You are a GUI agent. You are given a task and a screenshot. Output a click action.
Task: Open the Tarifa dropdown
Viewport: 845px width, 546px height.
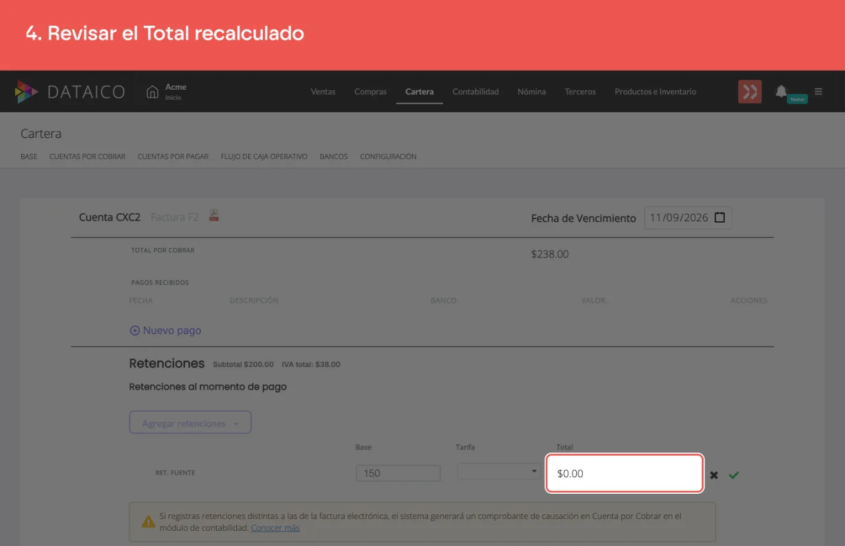[x=498, y=471]
